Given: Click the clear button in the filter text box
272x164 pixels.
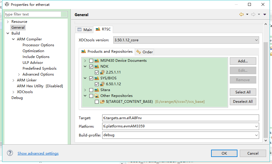Looking at the screenshot, I should [64, 14].
